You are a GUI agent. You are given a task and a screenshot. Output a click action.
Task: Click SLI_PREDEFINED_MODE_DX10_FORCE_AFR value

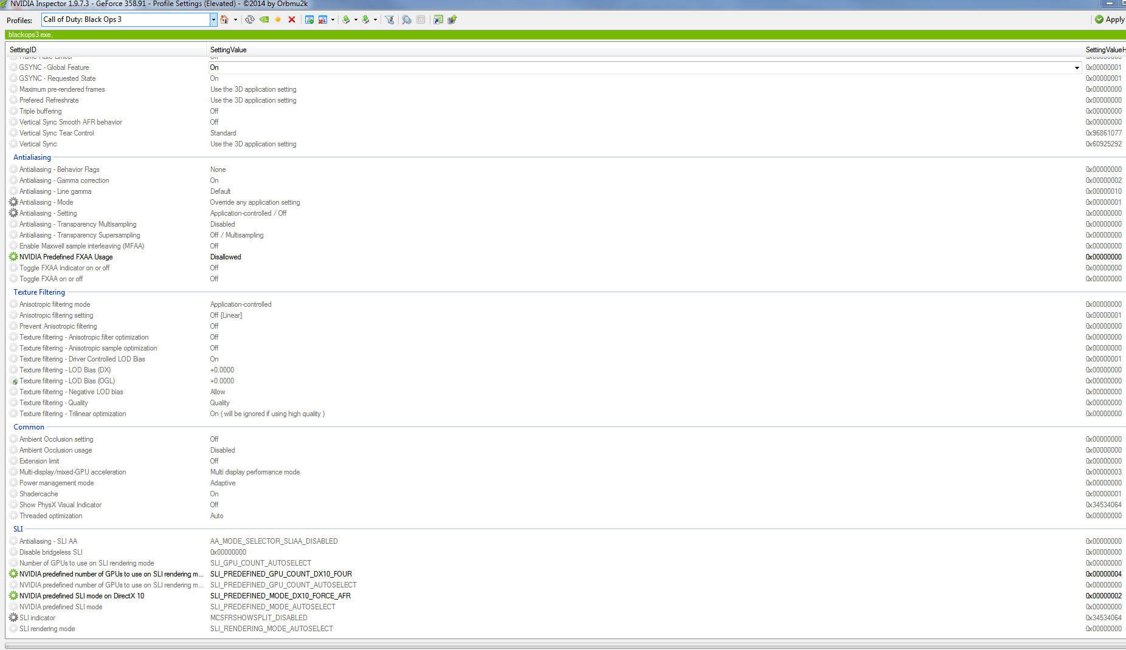280,596
